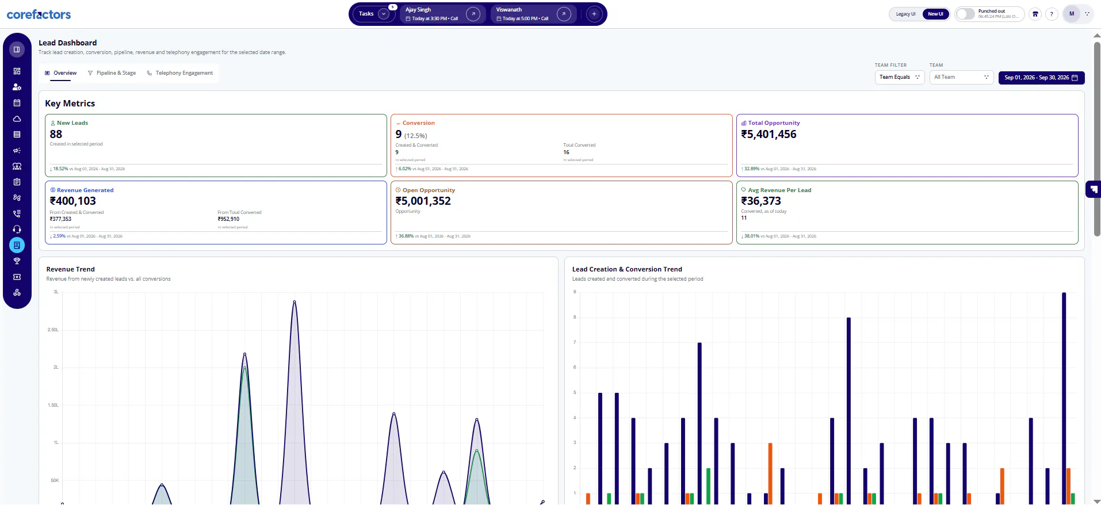The image size is (1101, 505).
Task: Open Viswanath task arrow icon
Action: [564, 14]
